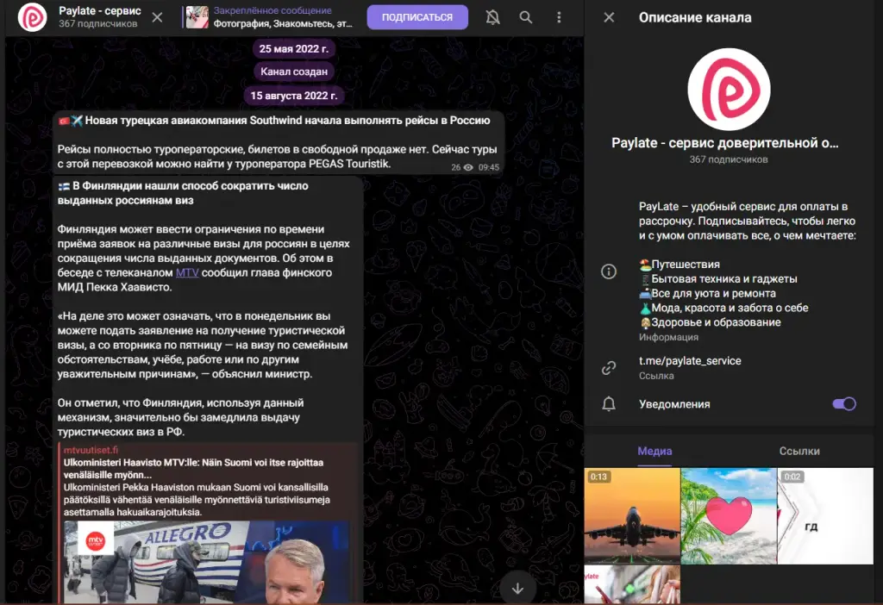Click the Здоровье и образование description line

(x=710, y=322)
